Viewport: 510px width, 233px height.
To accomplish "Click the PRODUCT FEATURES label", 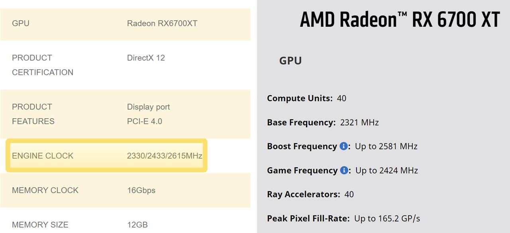I will 33,114.
